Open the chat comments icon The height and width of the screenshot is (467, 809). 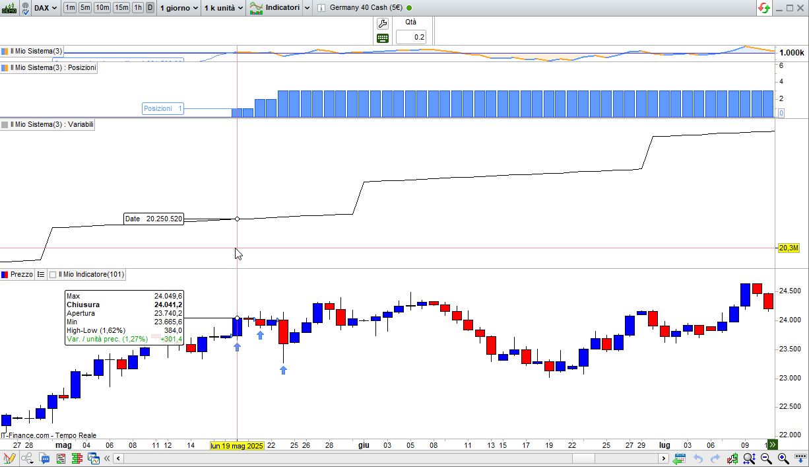[44, 458]
